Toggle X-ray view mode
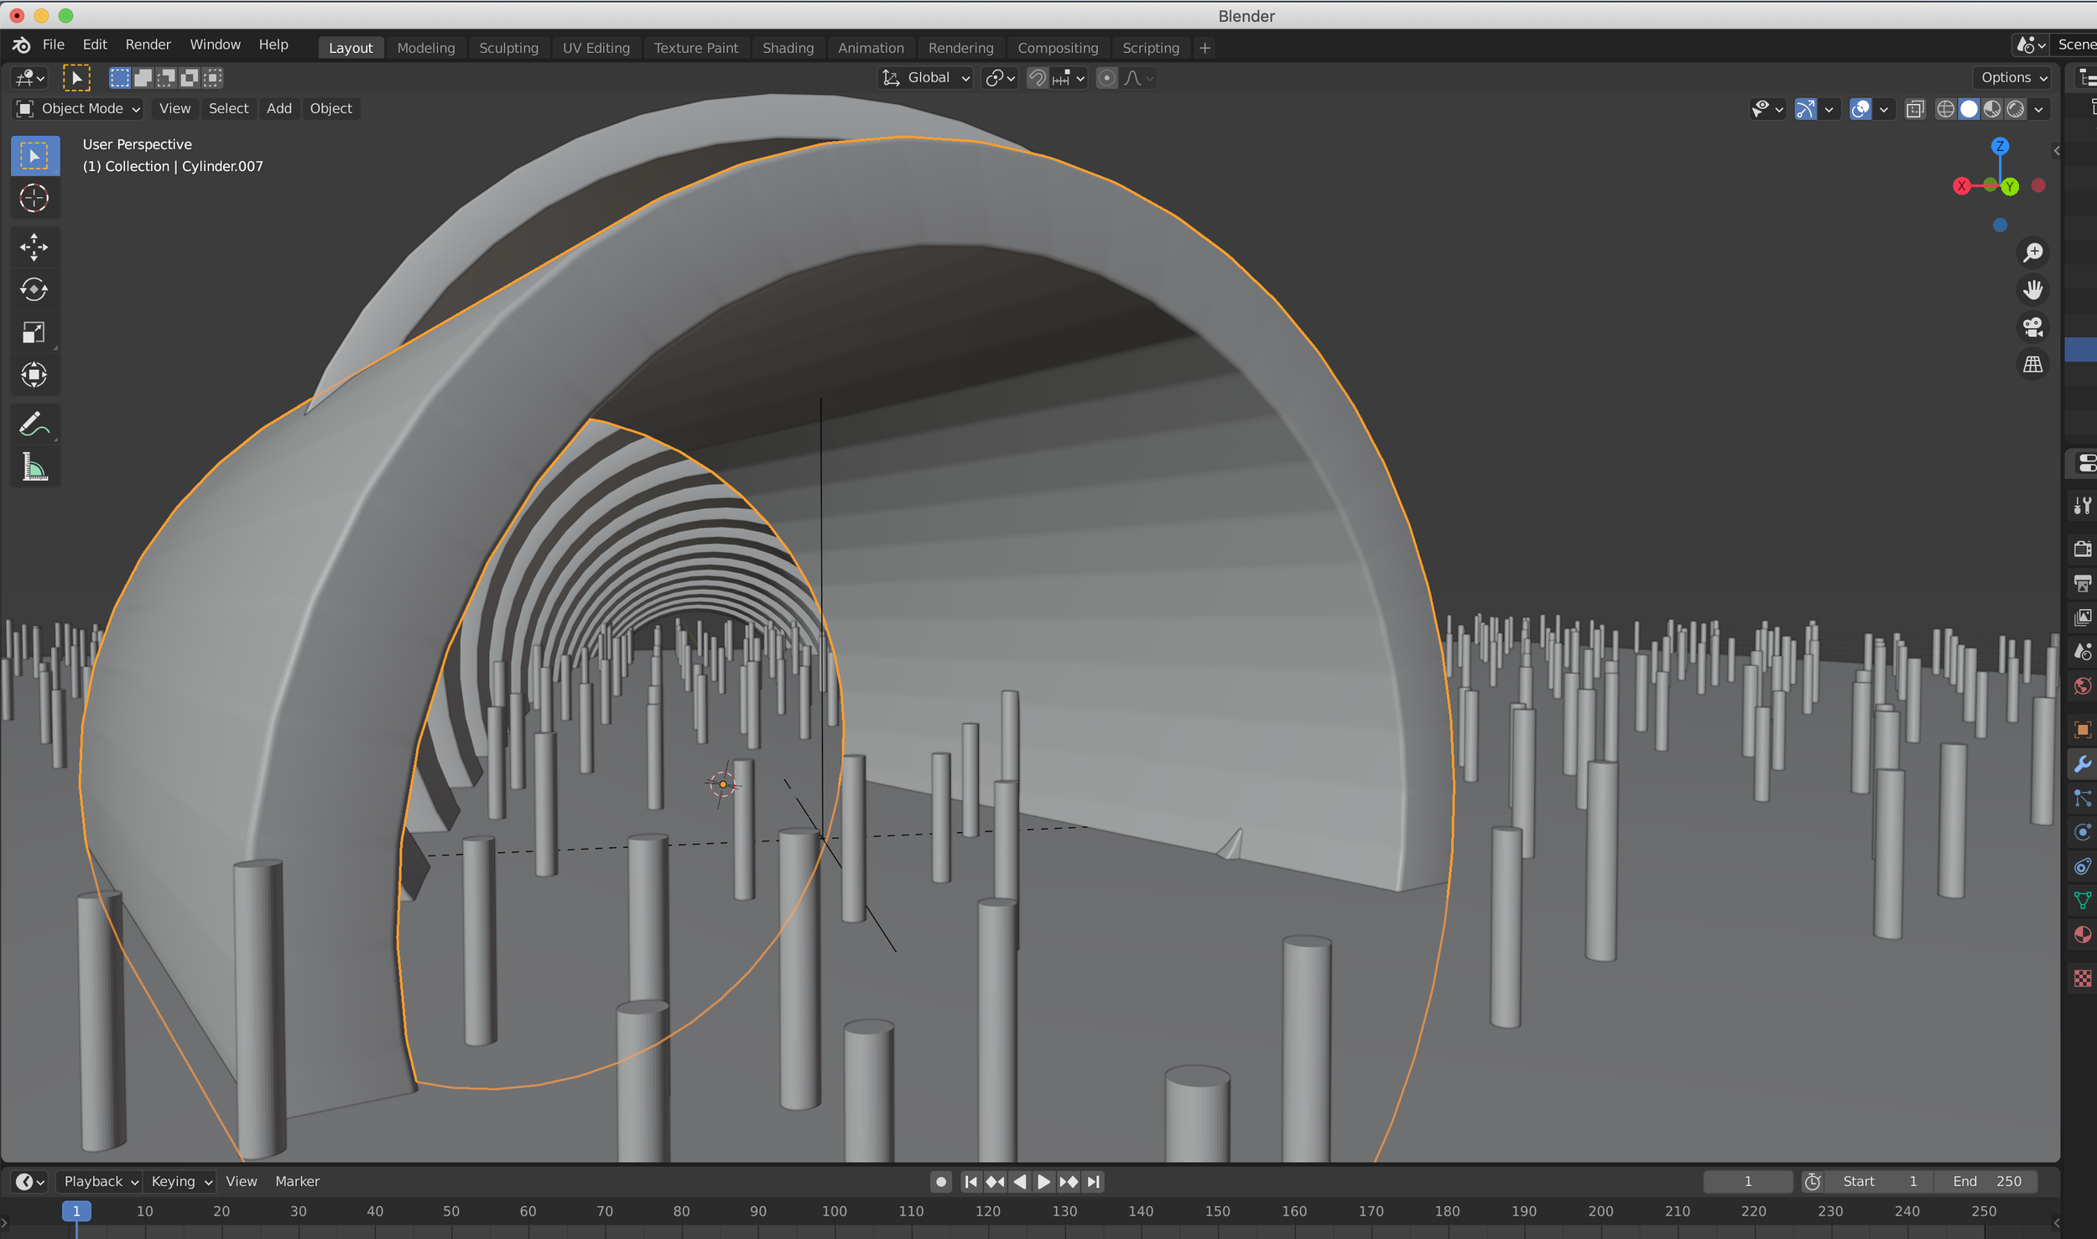This screenshot has height=1239, width=2097. coord(1915,109)
